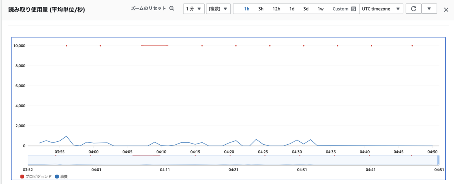The image size is (454, 184).
Task: Click the 03:52 overview start label
Action: 28,170
